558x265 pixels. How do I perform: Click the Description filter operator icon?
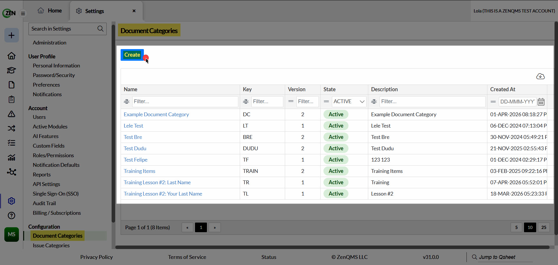click(x=374, y=102)
